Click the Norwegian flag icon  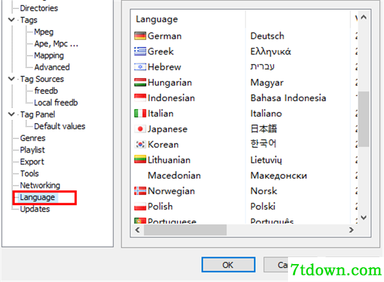(140, 191)
